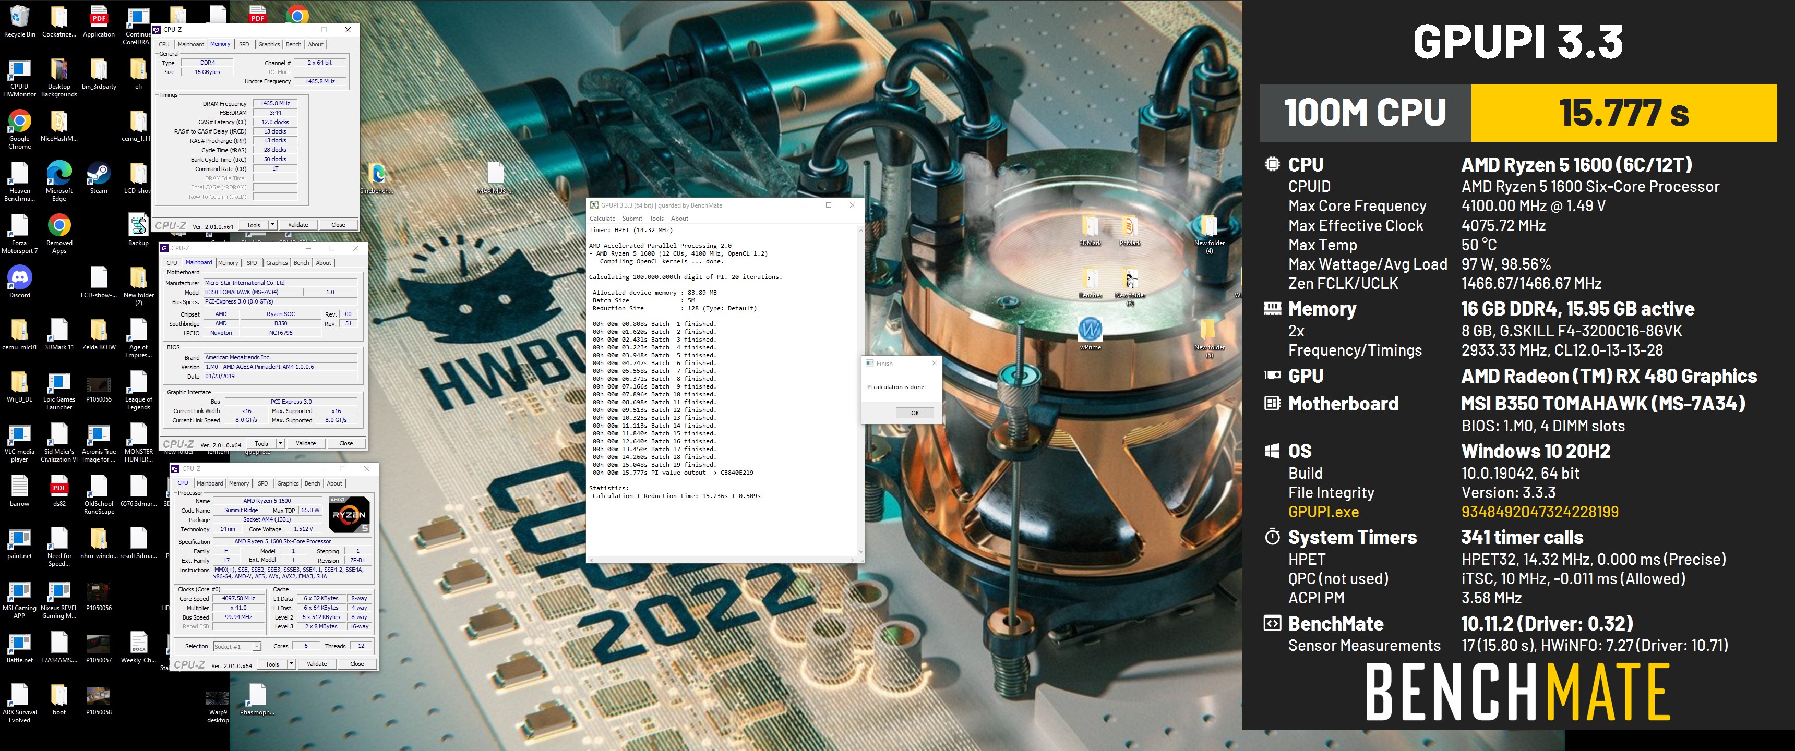
Task: Switch to SPD tab in top CPU-Z window
Action: coord(244,44)
